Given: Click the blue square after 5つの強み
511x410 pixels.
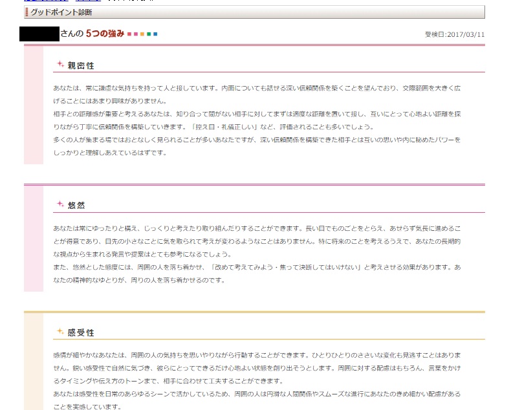Looking at the screenshot, I should (155, 34).
